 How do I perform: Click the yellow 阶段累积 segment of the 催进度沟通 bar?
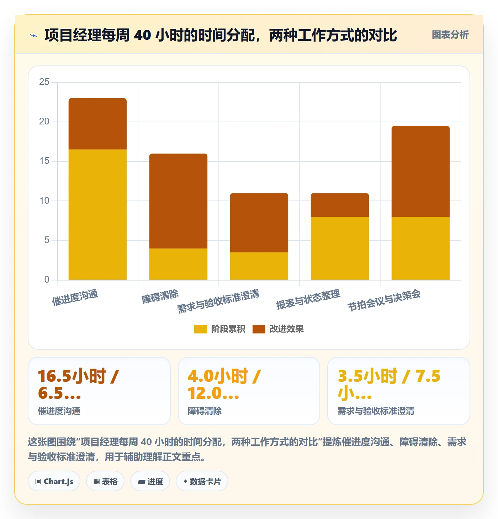coord(97,215)
